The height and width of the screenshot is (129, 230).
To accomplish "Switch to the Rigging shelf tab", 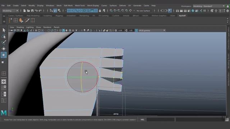I will pyautogui.click(x=59, y=16).
